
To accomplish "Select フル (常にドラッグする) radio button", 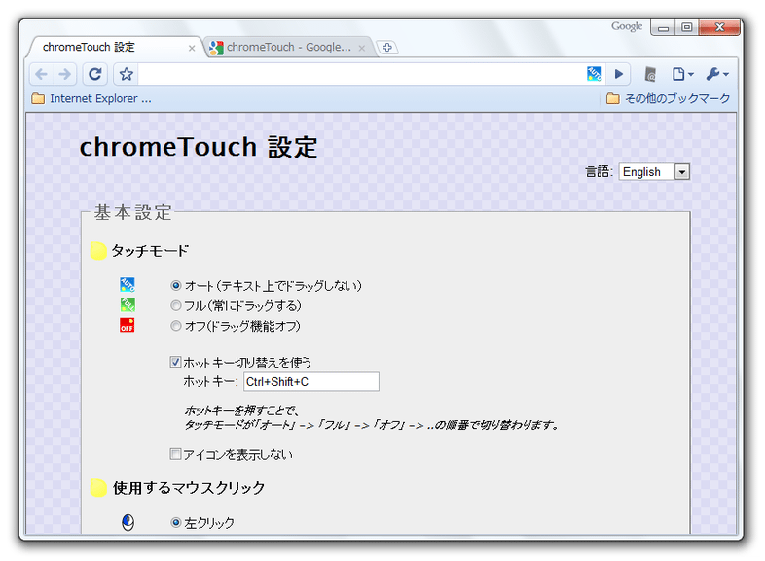I will [x=175, y=305].
